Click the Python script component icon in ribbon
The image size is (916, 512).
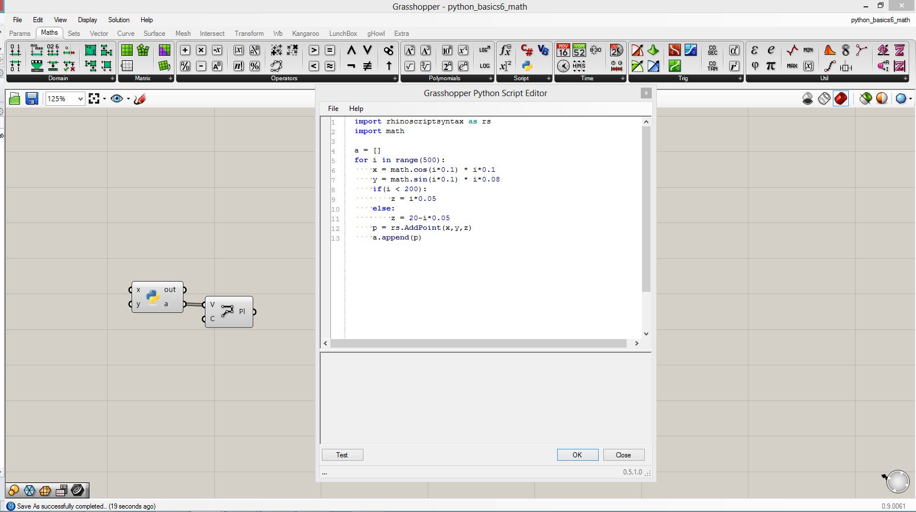[x=527, y=66]
